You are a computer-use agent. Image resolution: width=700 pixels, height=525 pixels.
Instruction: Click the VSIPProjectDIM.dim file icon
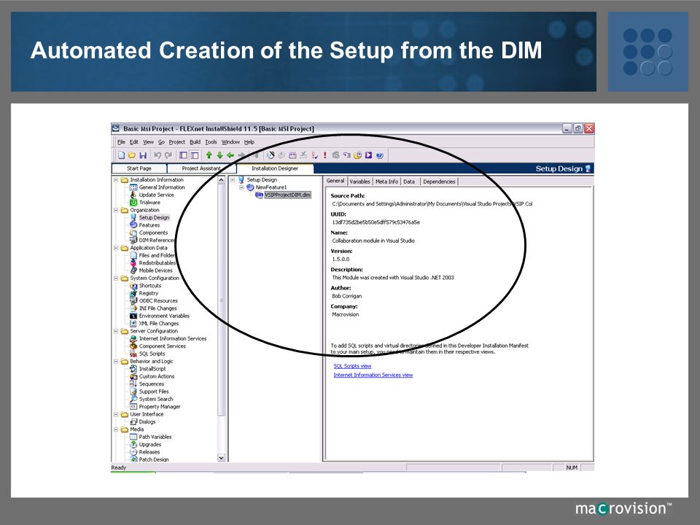pos(259,195)
